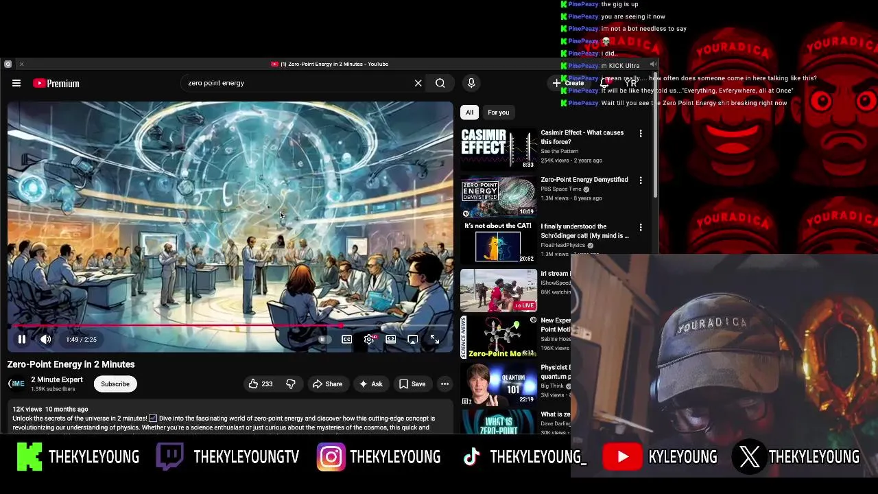Clear the search box with the X
This screenshot has width=878, height=494.
(418, 83)
